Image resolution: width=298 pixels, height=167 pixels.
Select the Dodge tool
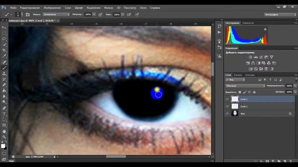click(x=4, y=102)
